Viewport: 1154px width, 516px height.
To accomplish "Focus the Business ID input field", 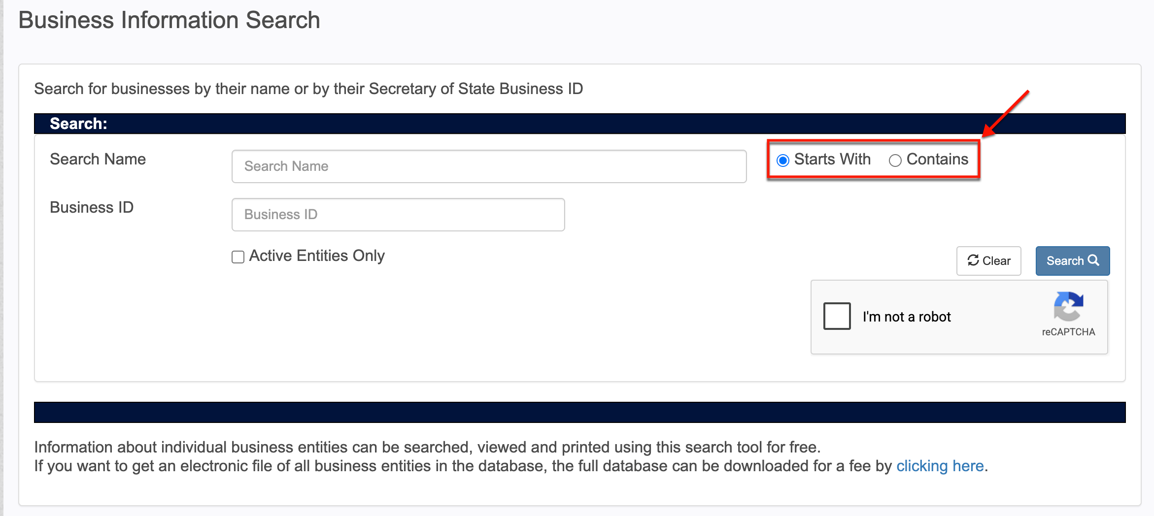I will [398, 215].
